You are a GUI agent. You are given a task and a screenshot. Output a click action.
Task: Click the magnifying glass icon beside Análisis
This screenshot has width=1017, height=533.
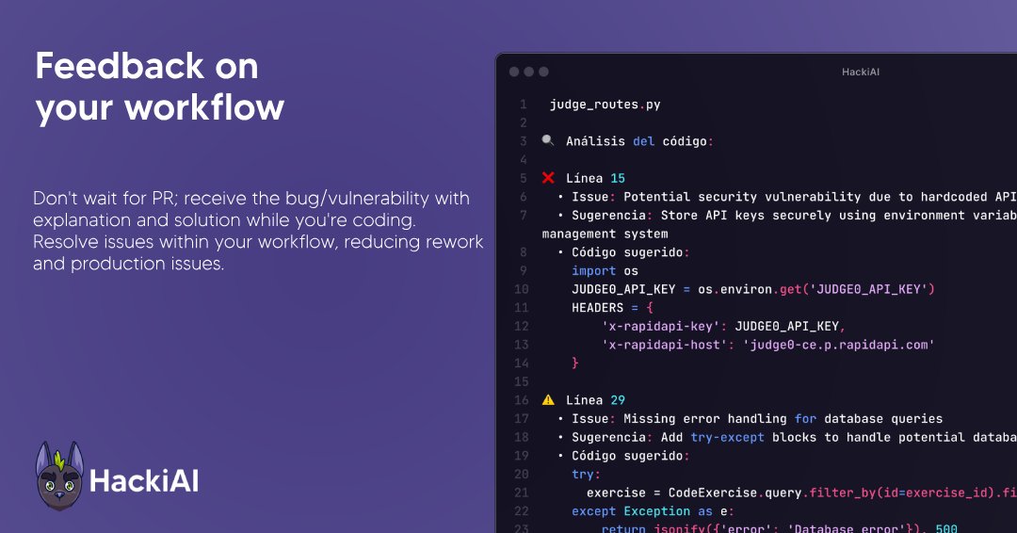[548, 140]
